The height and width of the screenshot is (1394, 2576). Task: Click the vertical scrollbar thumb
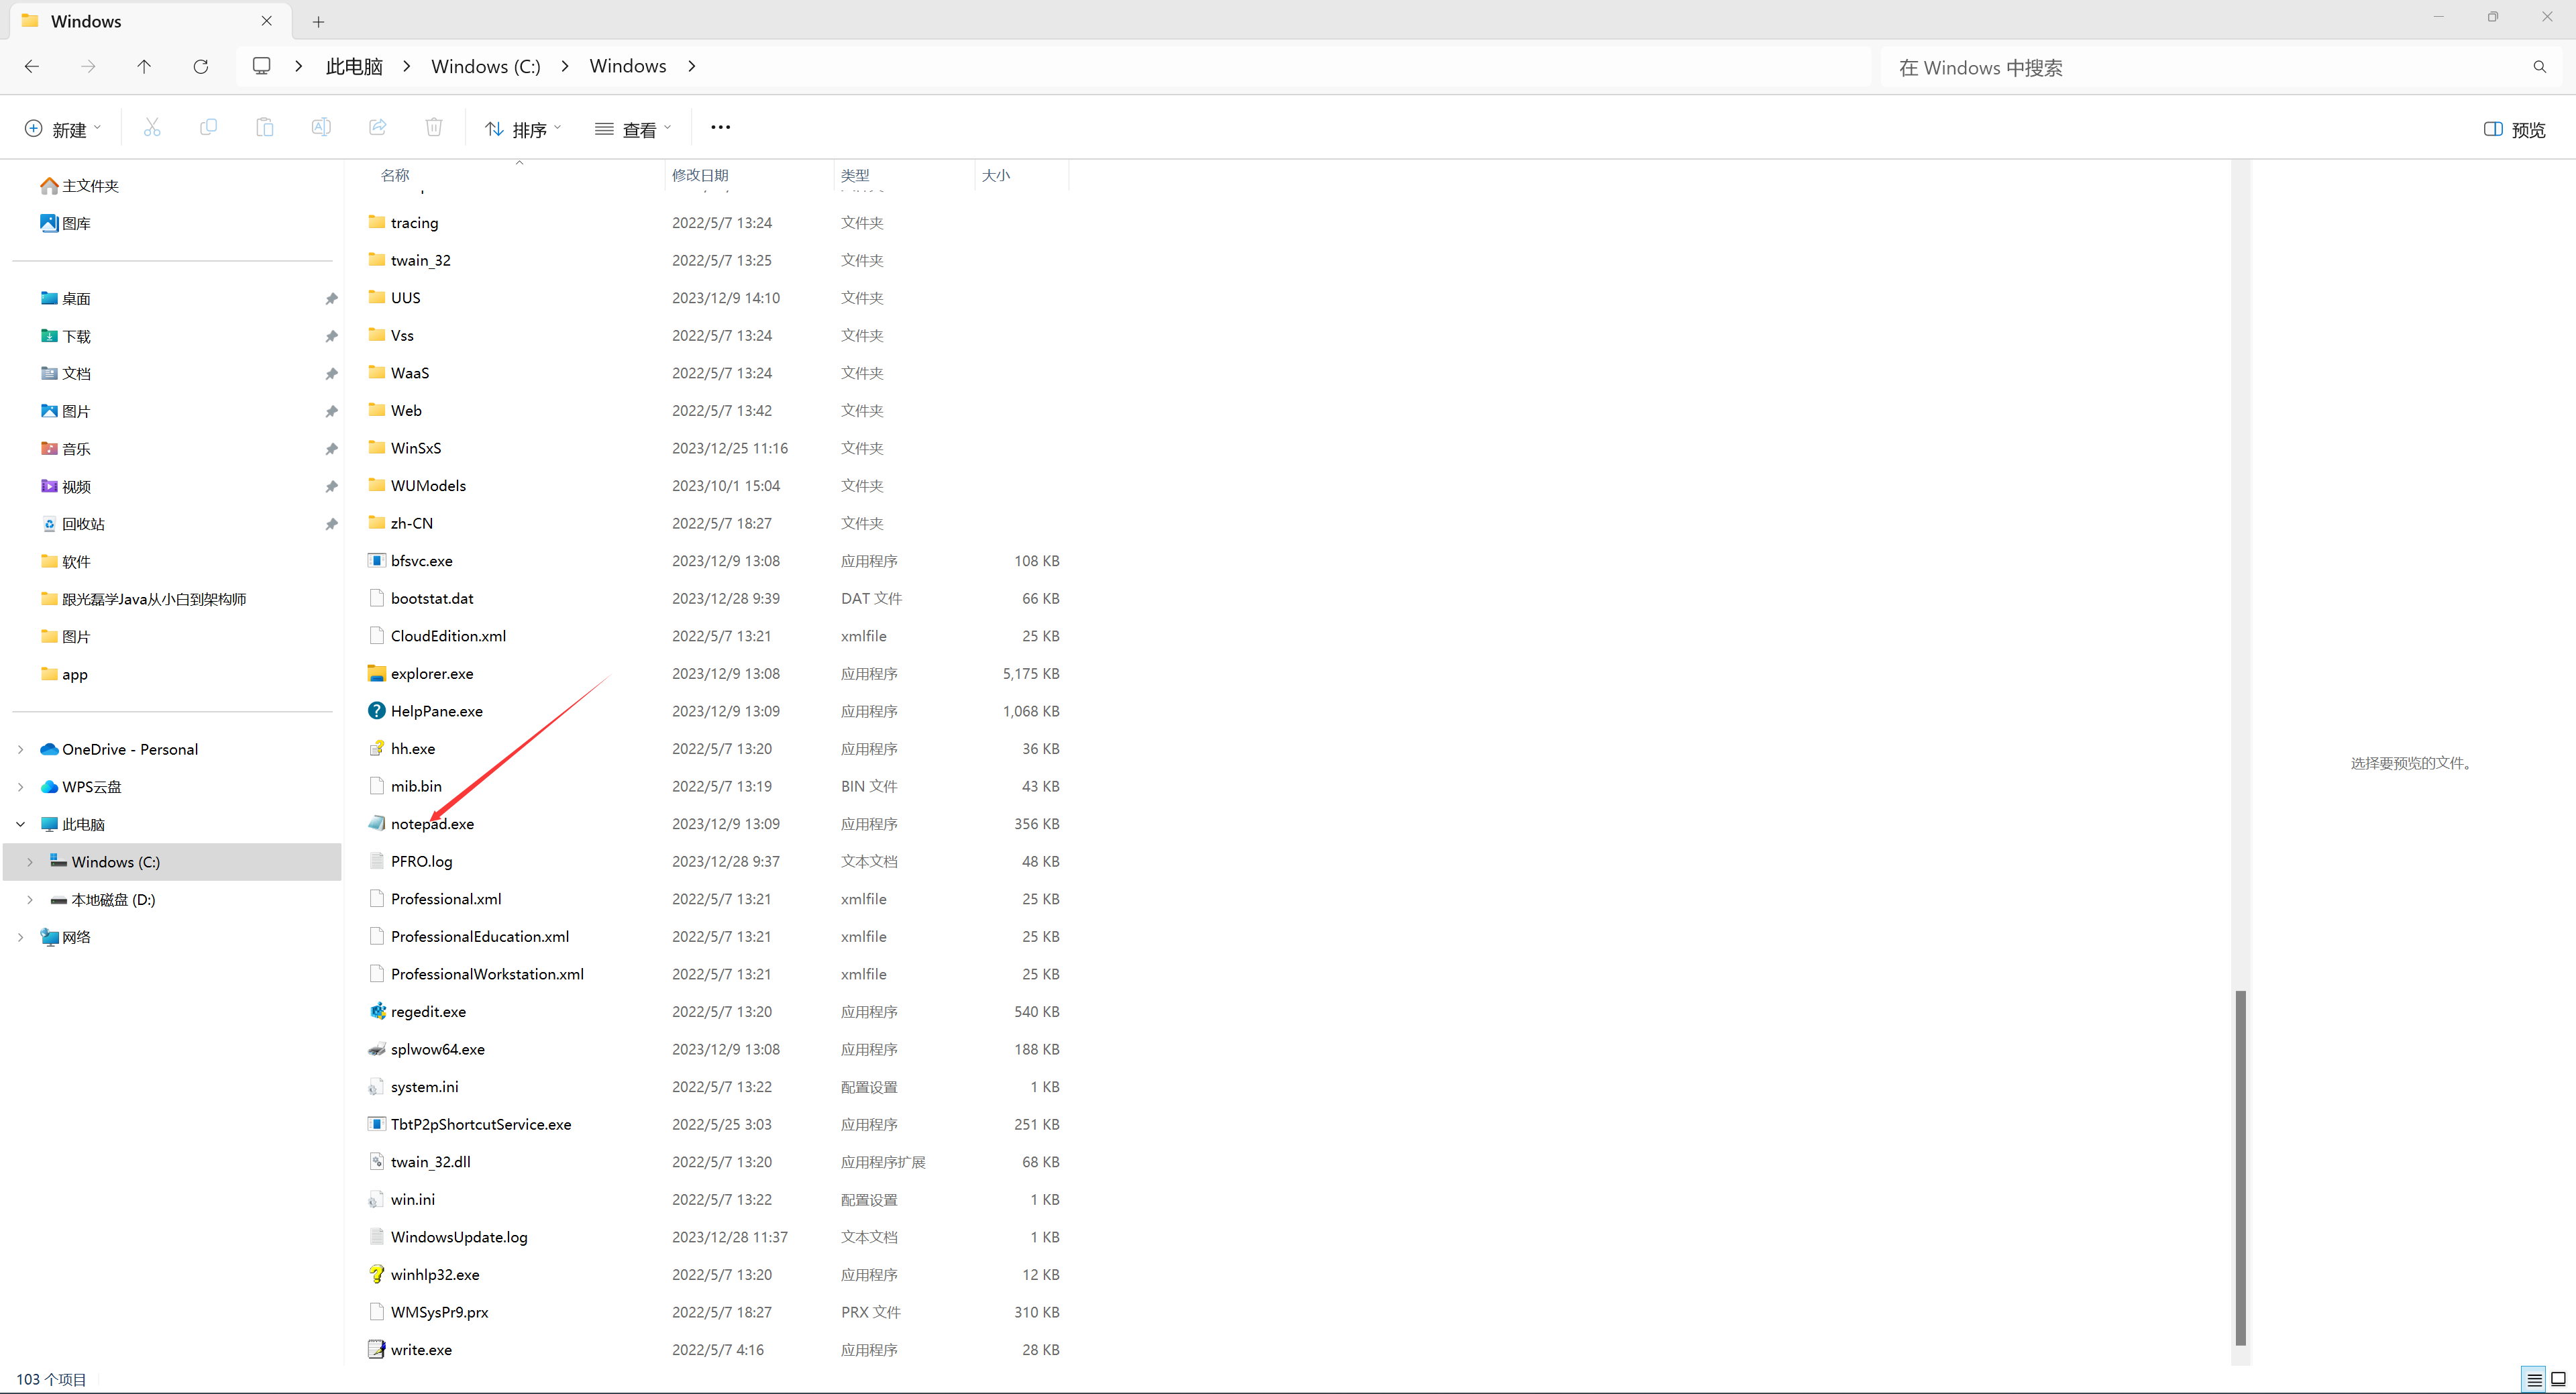pos(2241,1167)
